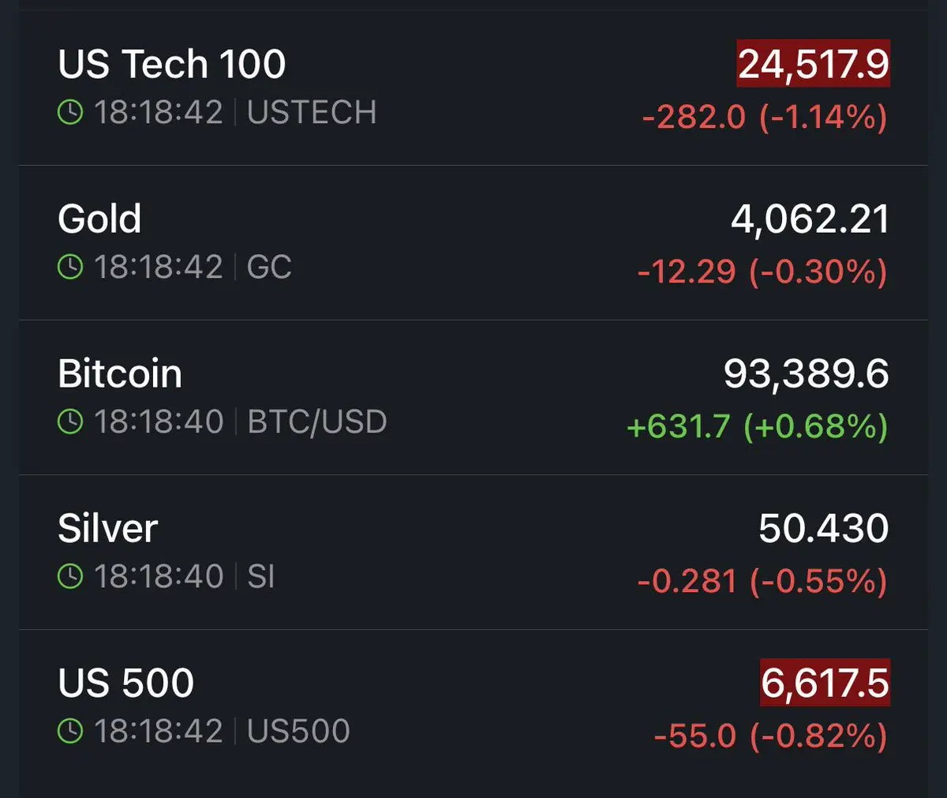This screenshot has height=798, width=947.
Task: Tap the red-highlighted 6,617.5 price
Action: [x=825, y=683]
